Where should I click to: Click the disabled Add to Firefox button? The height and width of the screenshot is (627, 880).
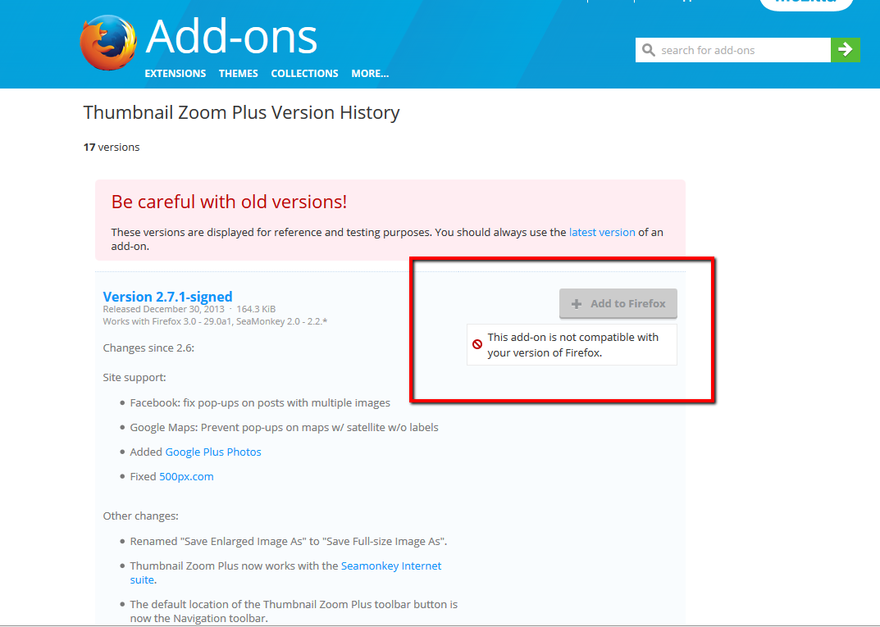tap(618, 303)
